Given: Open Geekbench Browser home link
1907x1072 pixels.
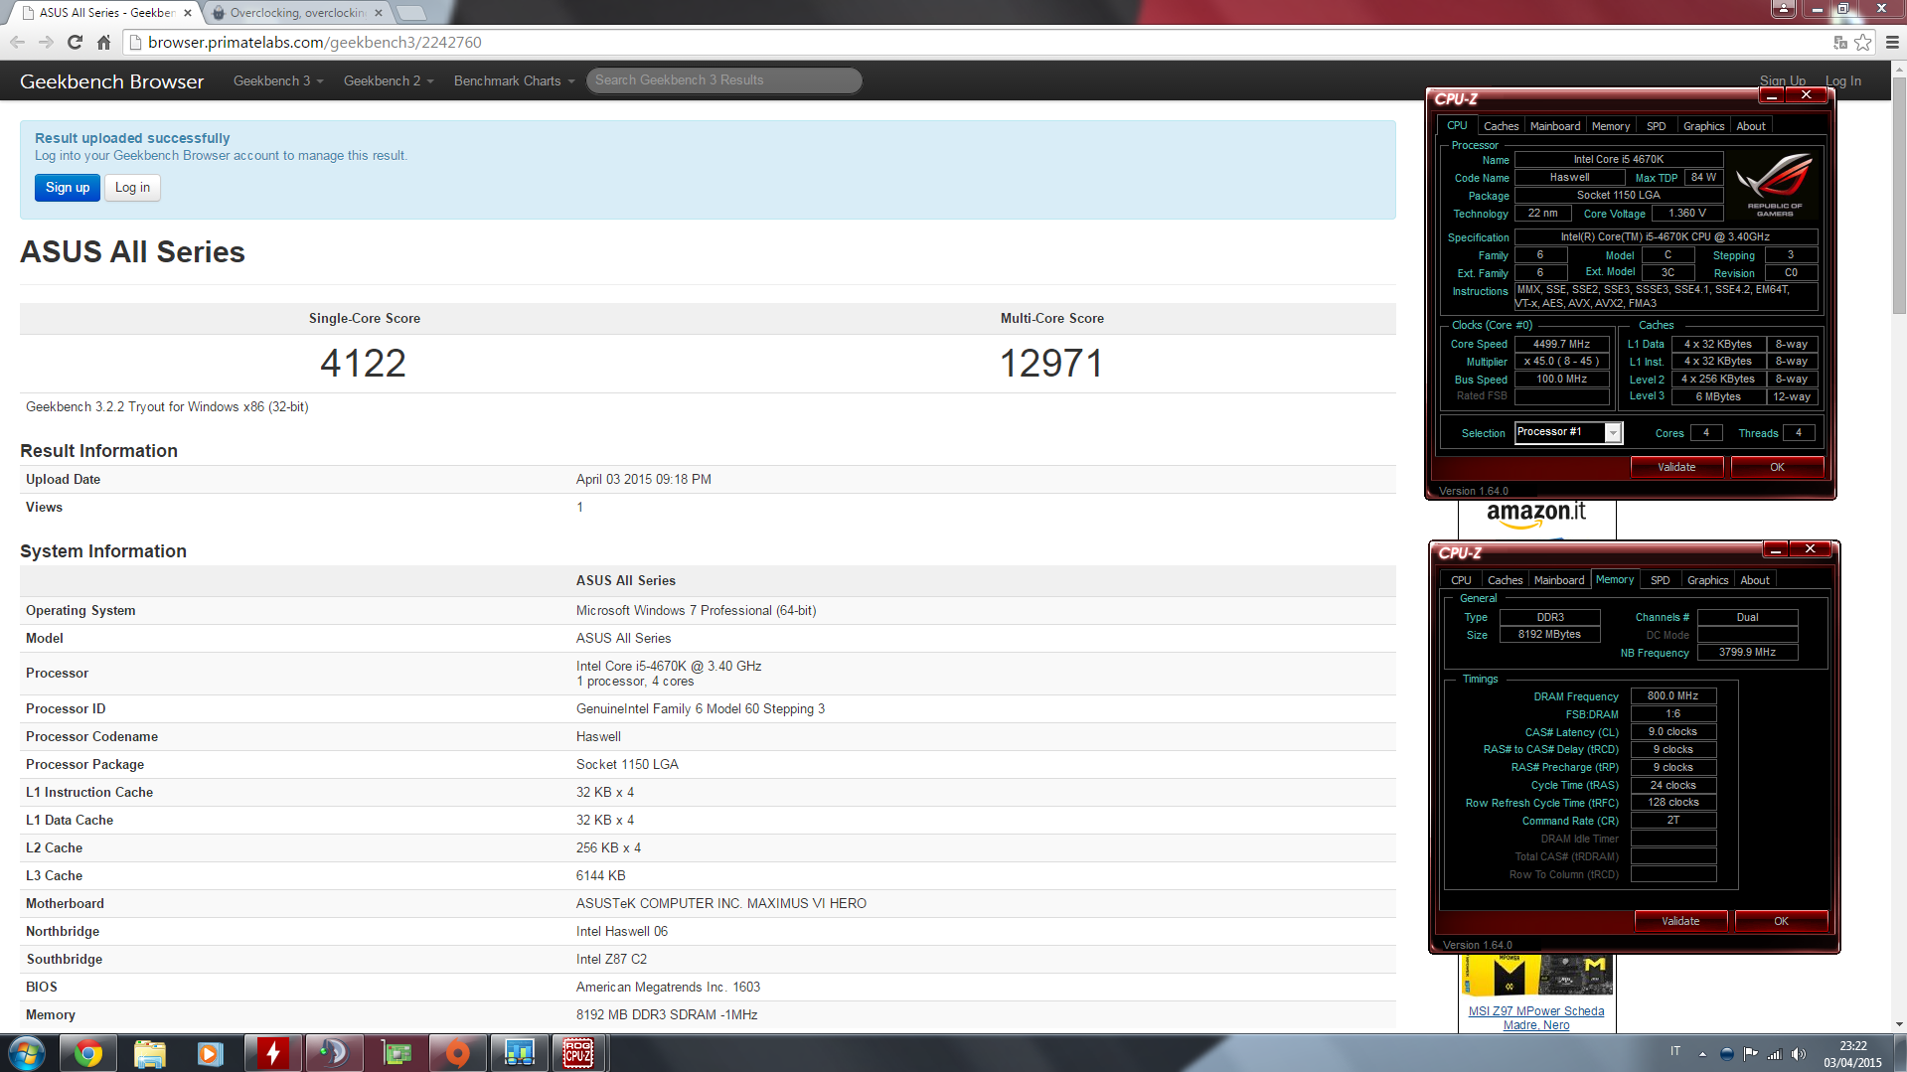Looking at the screenshot, I should 111,81.
